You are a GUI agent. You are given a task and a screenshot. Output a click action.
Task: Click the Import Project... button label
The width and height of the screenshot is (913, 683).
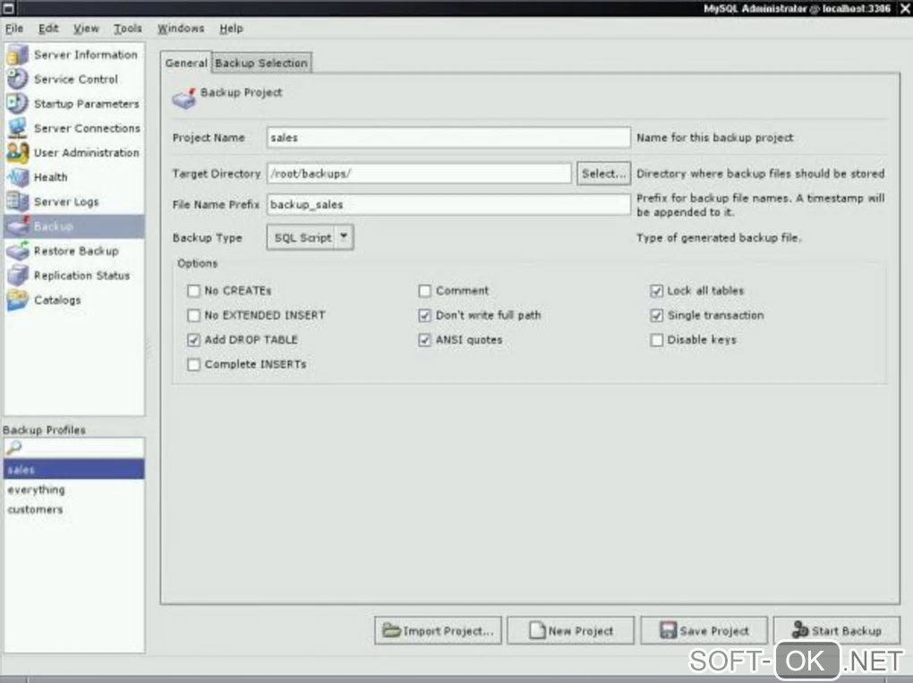tap(448, 630)
